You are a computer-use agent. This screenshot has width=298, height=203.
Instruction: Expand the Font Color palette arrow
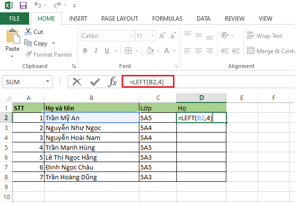[x=174, y=51]
